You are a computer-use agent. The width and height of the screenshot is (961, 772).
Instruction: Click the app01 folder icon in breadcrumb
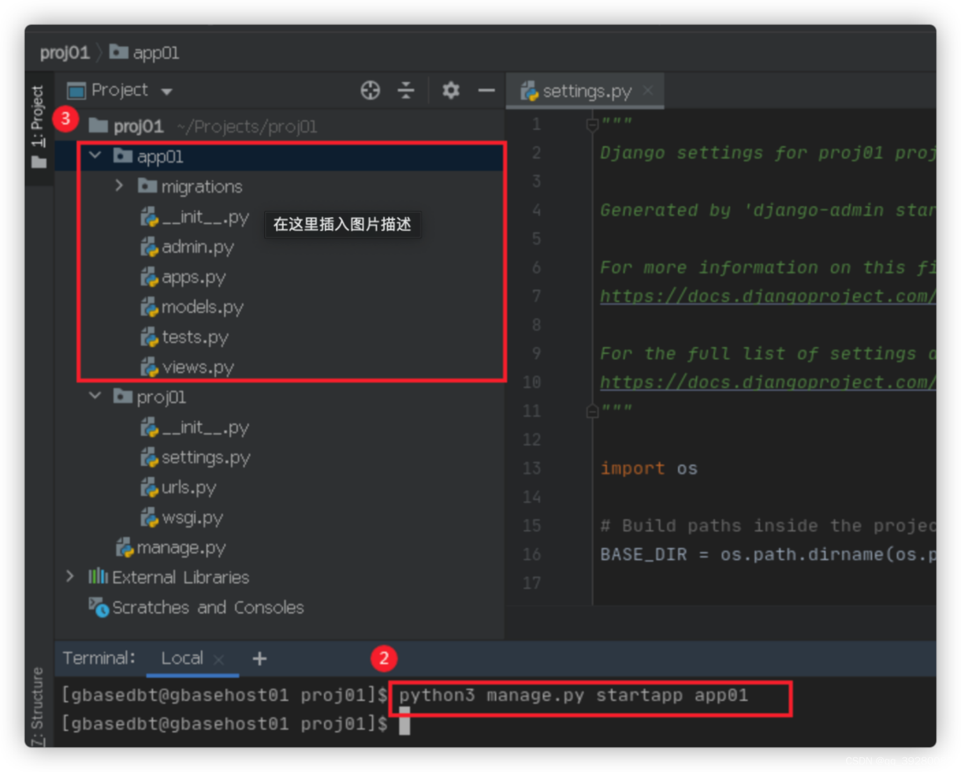(x=119, y=52)
